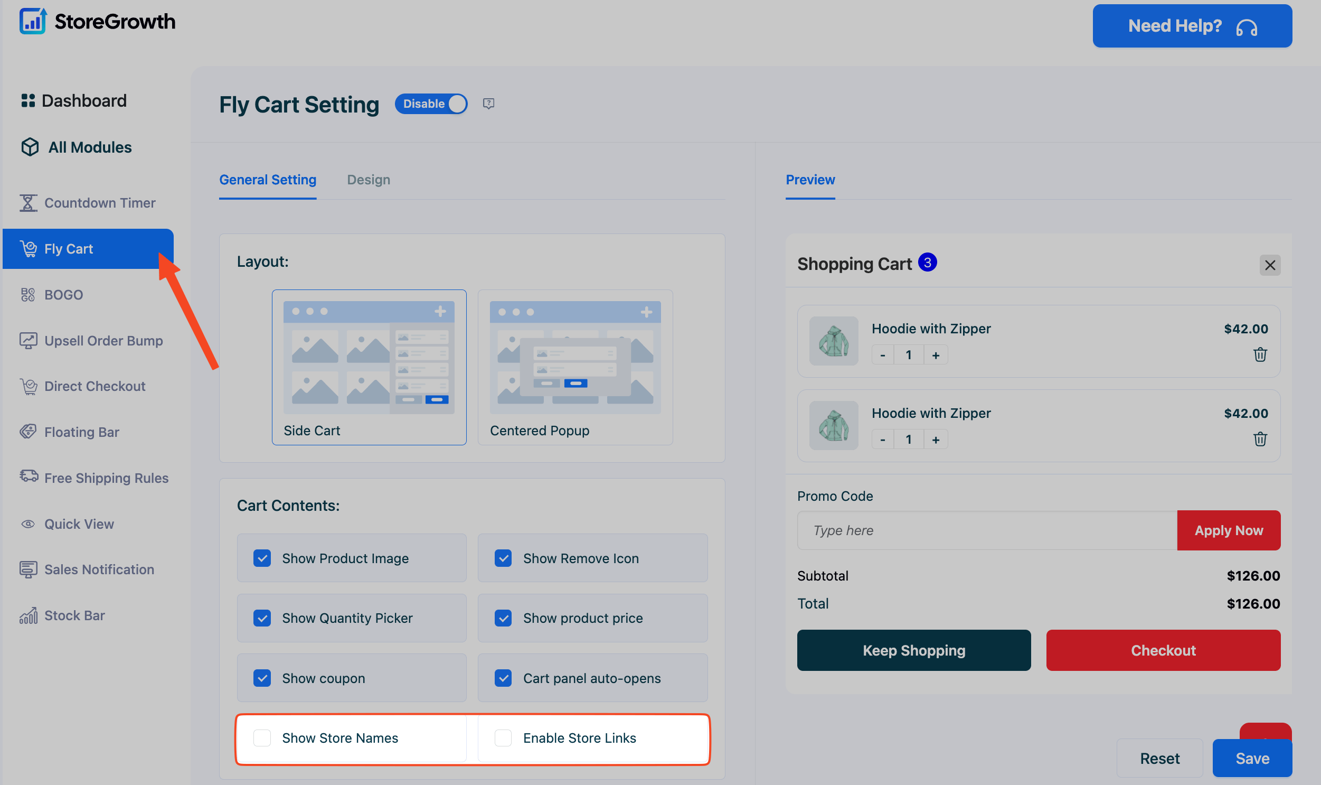Select the Centered Popup layout
Screen dimensions: 1321x785
point(574,367)
